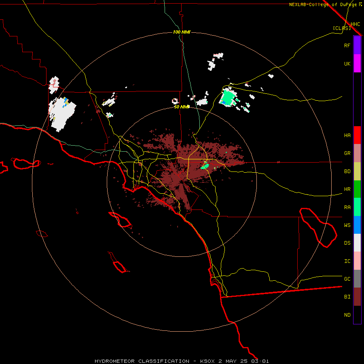Click the BI legend label
364x364 pixels.
tap(347, 297)
